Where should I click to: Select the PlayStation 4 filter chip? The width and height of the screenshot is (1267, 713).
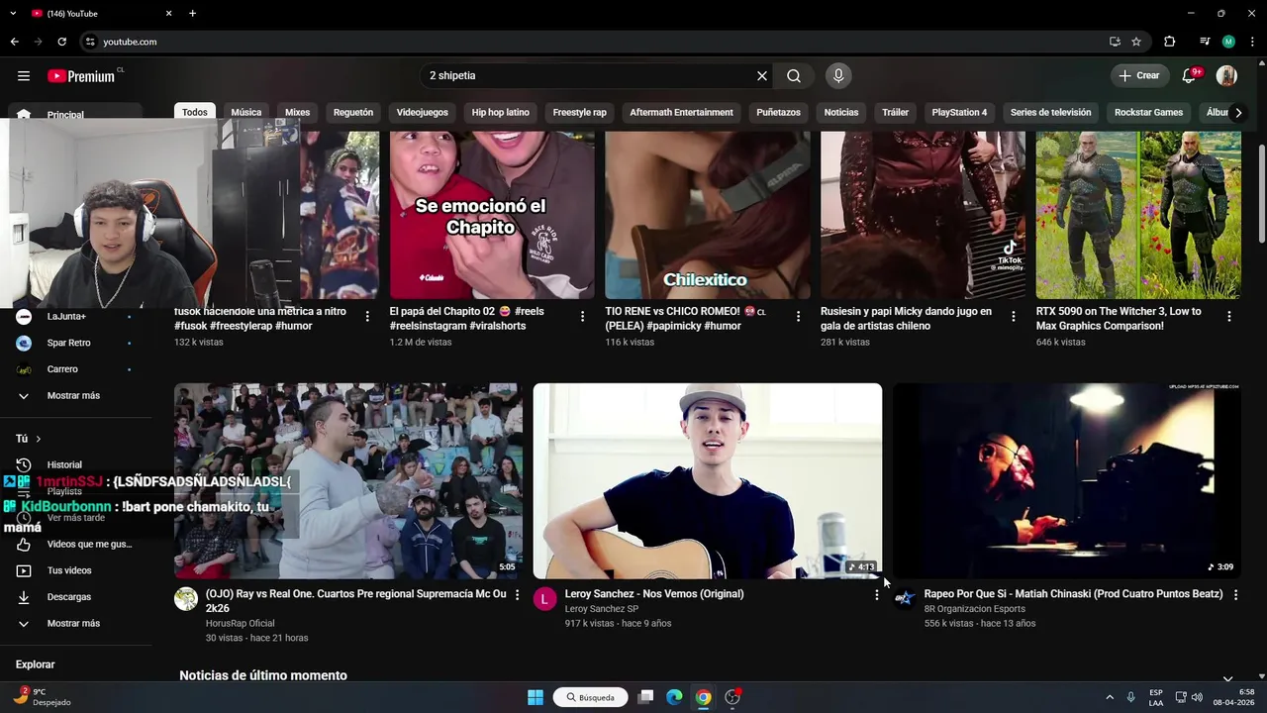tap(959, 113)
